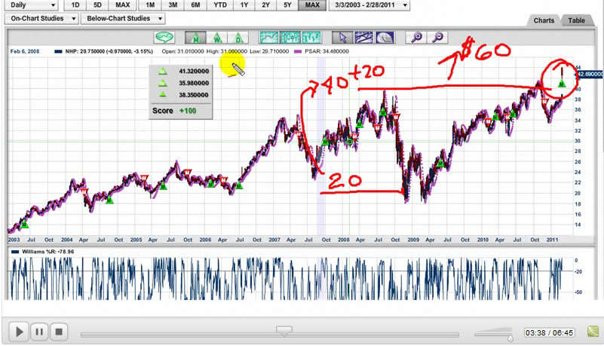Image resolution: width=604 pixels, height=346 pixels.
Task: Toggle the monthly (M) triangle signal
Action: click(195, 38)
